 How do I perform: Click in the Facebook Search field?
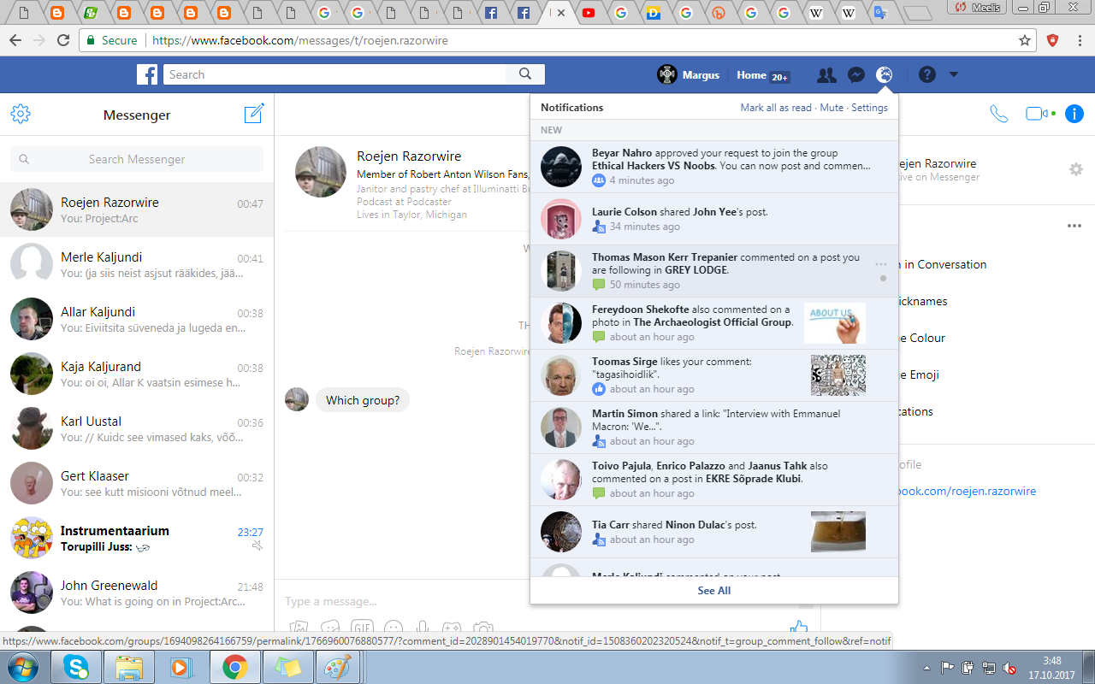[334, 74]
